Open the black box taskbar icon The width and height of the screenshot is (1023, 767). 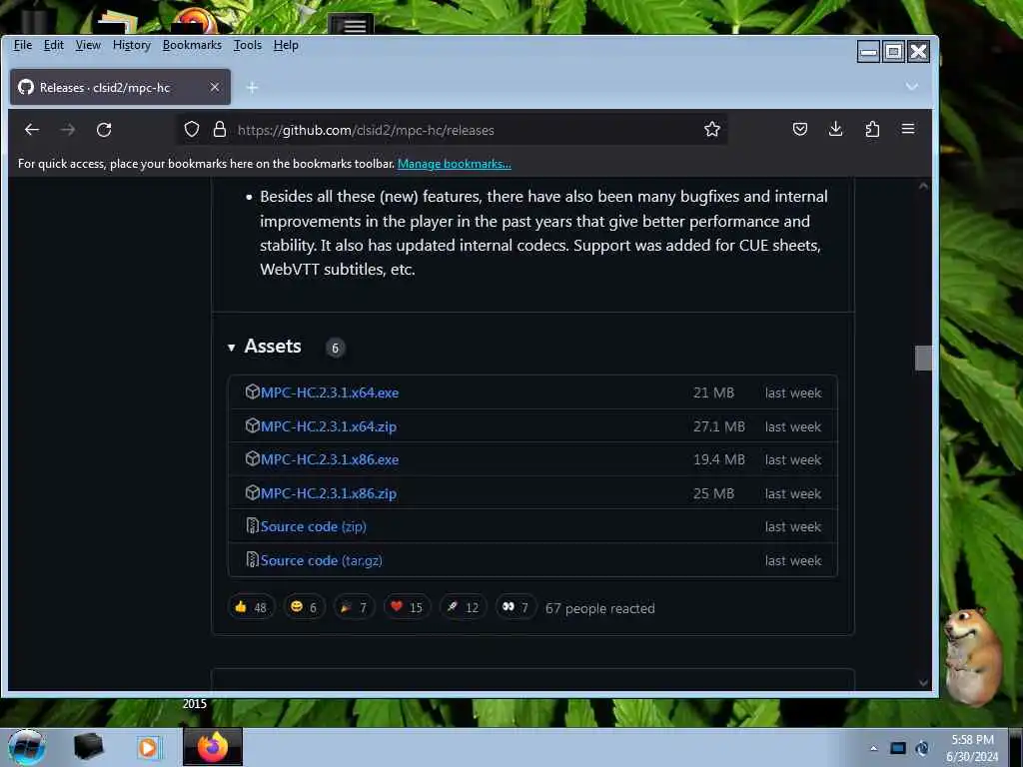[88, 747]
